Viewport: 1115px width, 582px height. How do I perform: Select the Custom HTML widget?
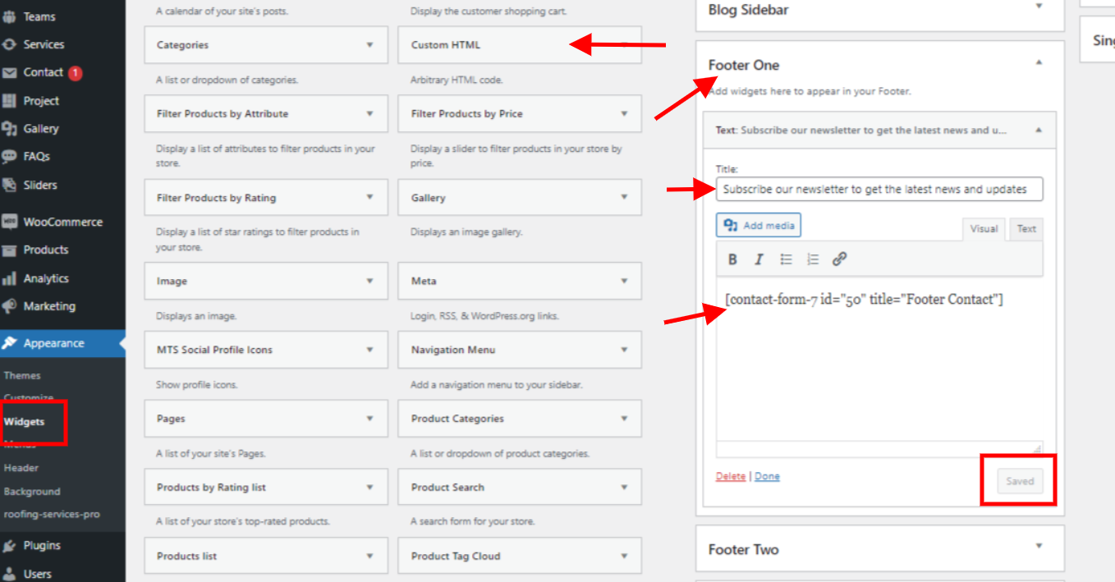pyautogui.click(x=520, y=45)
